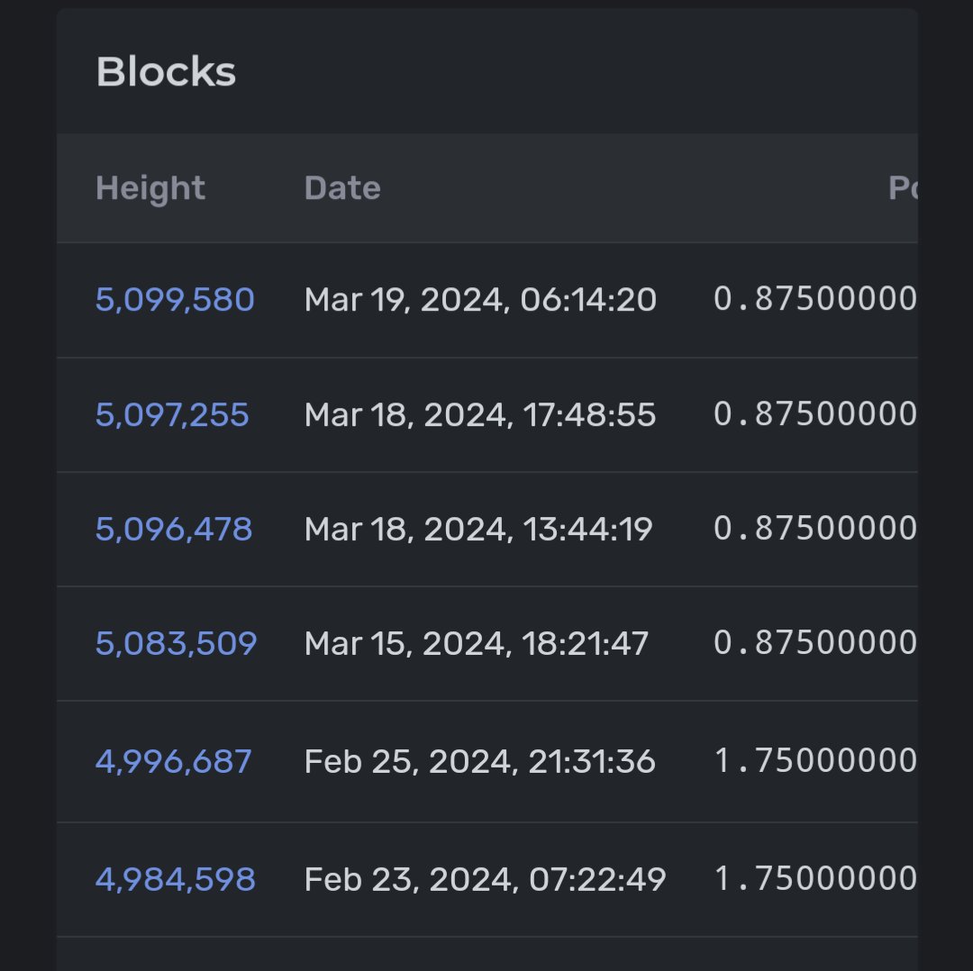Open block 5,096,478 link

(x=174, y=530)
